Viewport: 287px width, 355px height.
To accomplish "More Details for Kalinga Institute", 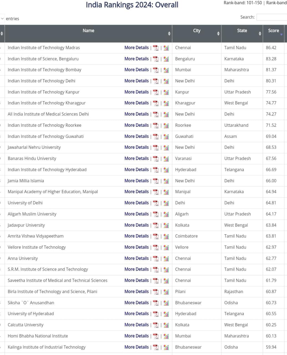I will coord(137,347).
